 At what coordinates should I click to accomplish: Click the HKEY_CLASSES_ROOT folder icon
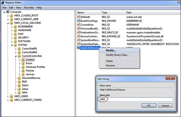pyautogui.click(x=11, y=16)
